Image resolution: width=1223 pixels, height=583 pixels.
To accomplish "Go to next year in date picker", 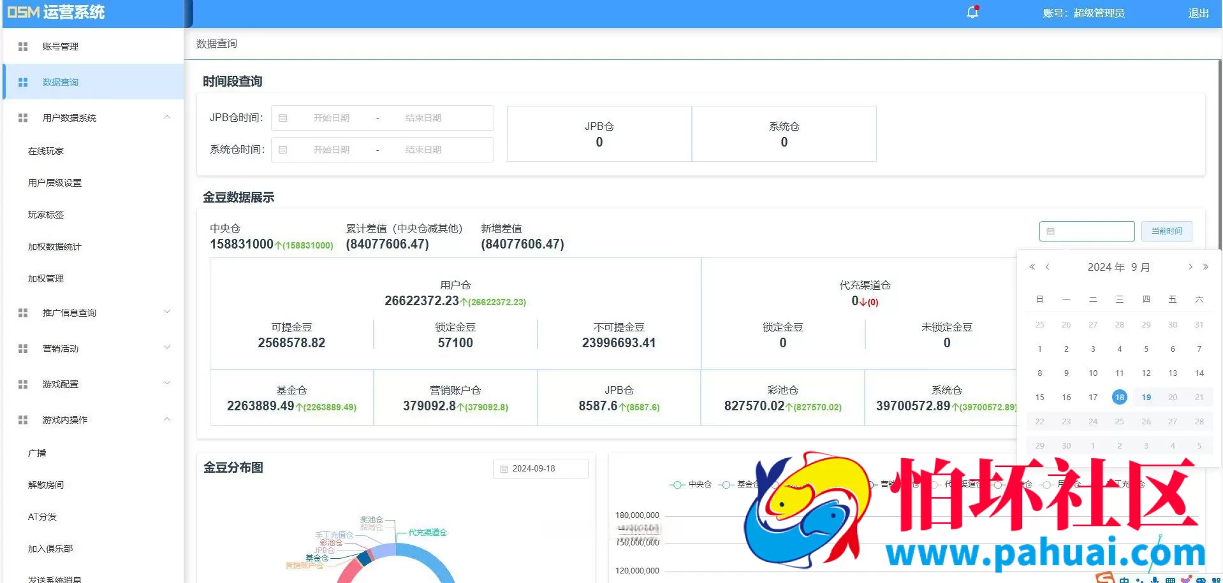I will [x=1205, y=267].
